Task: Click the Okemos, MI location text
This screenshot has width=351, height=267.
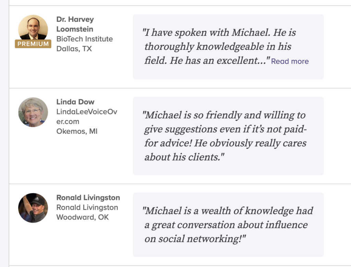Action: tap(77, 131)
